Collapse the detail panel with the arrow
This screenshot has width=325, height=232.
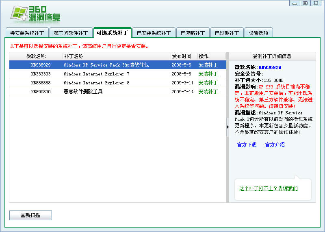[x=228, y=127]
